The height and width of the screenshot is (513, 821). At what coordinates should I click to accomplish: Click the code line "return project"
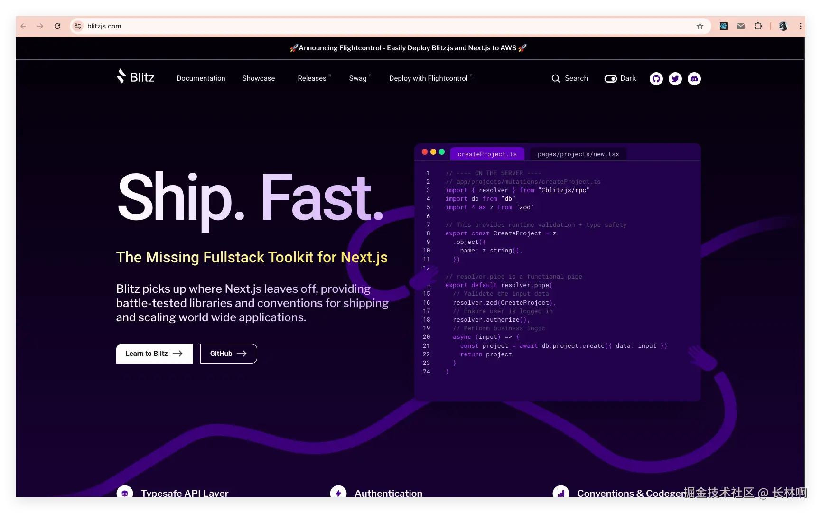click(486, 354)
